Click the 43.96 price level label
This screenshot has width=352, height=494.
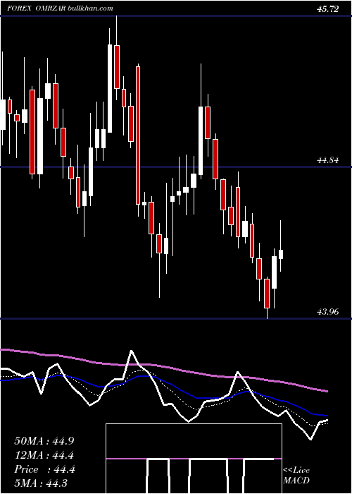[328, 312]
